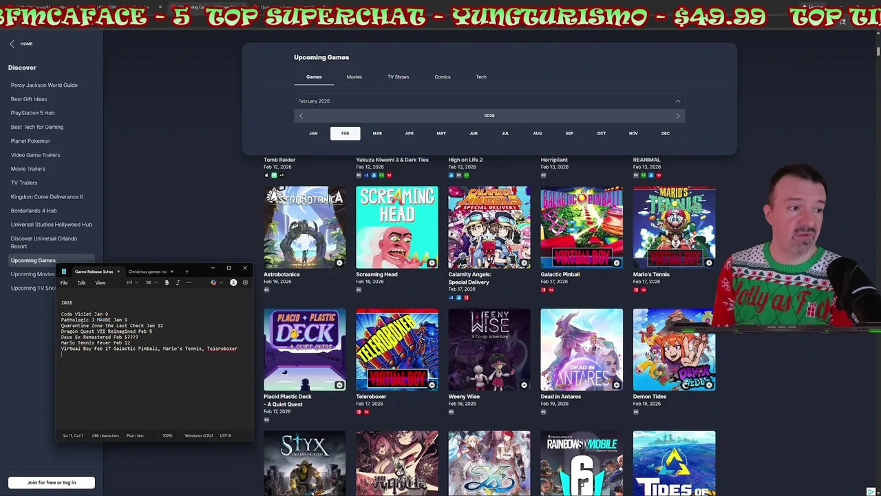This screenshot has height=496, width=881.
Task: Open the list style dropdown in Notepad
Action: 150,282
